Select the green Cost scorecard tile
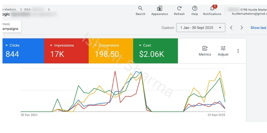This screenshot has height=133, width=267. pos(155,51)
